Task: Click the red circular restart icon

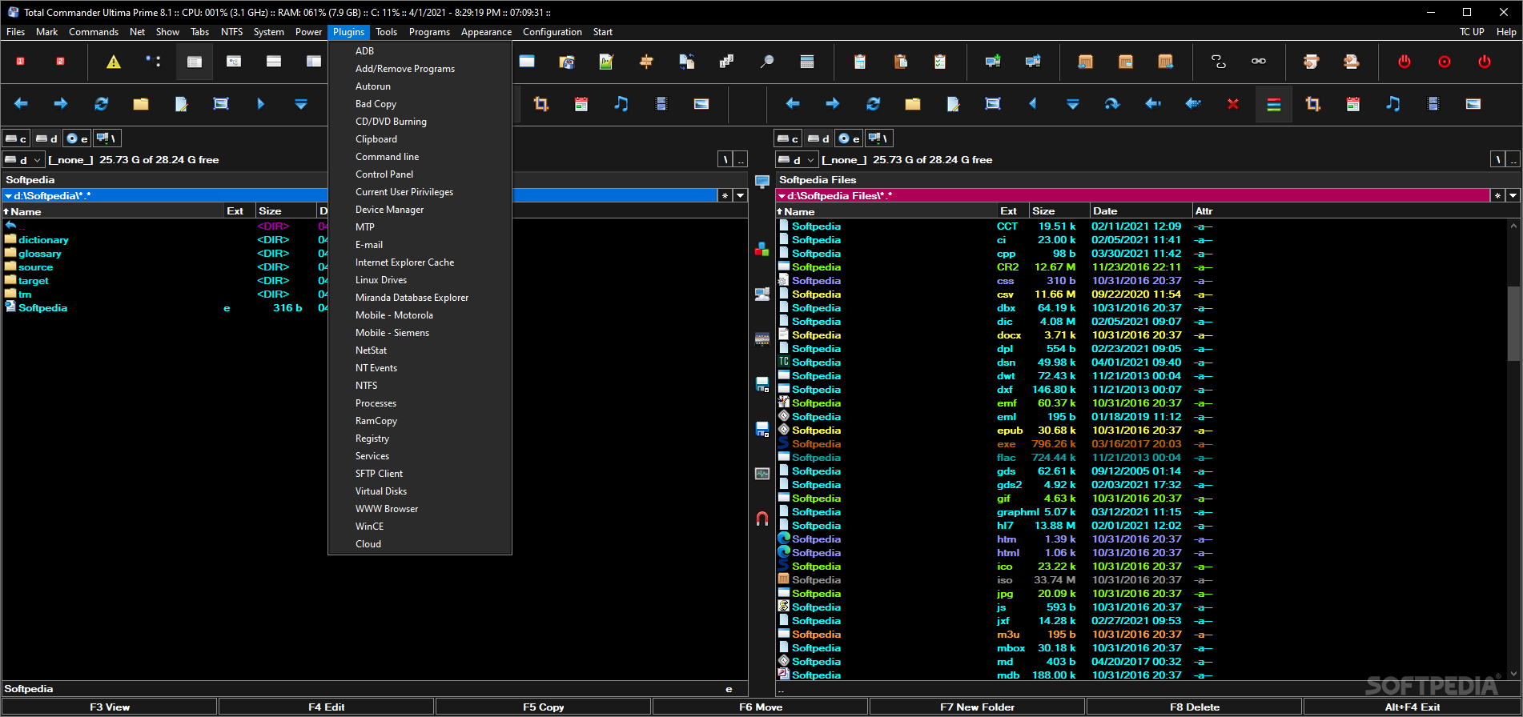Action: tap(1445, 62)
